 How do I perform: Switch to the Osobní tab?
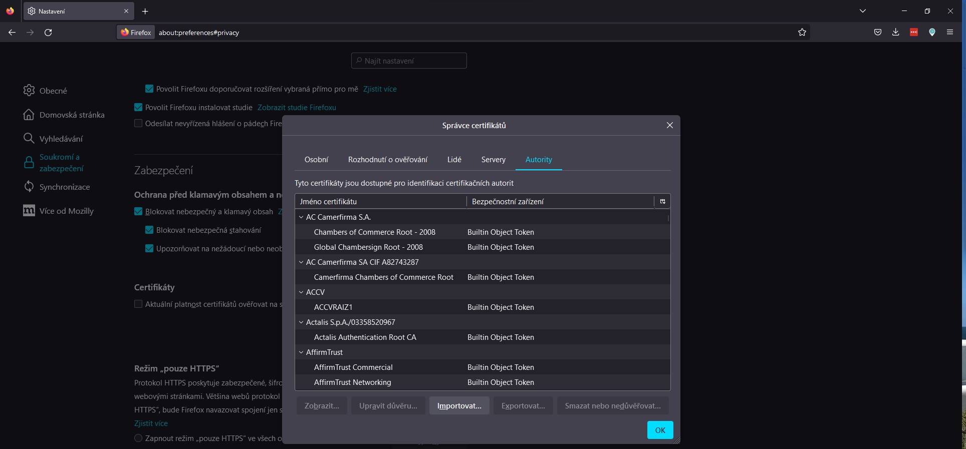tap(316, 160)
